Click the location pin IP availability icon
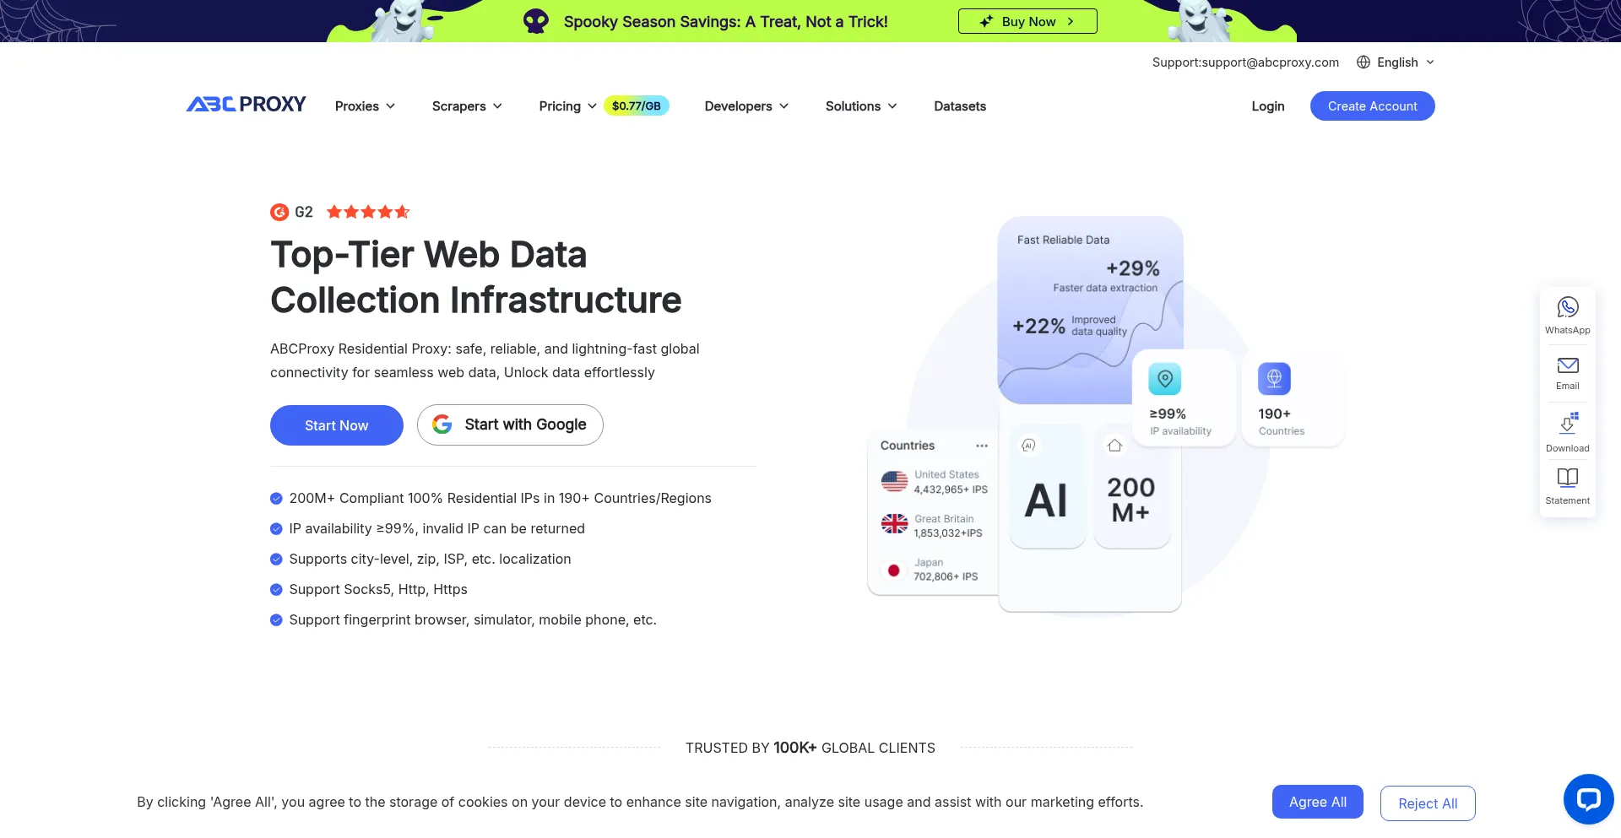The width and height of the screenshot is (1621, 838). [x=1164, y=379]
